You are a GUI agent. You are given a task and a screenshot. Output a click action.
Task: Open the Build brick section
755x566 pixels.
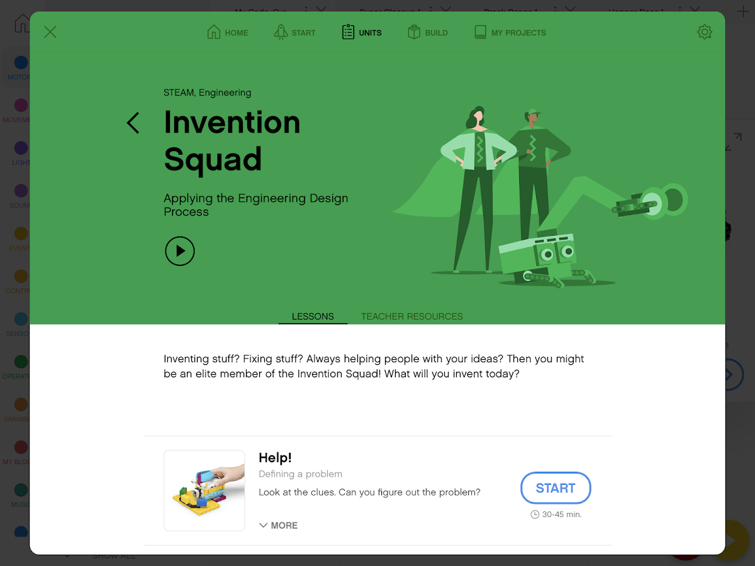428,32
